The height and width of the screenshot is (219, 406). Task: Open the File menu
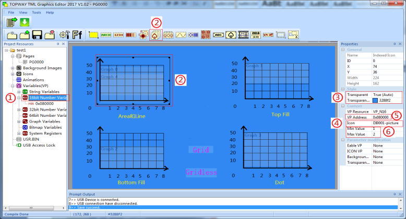pyautogui.click(x=11, y=13)
